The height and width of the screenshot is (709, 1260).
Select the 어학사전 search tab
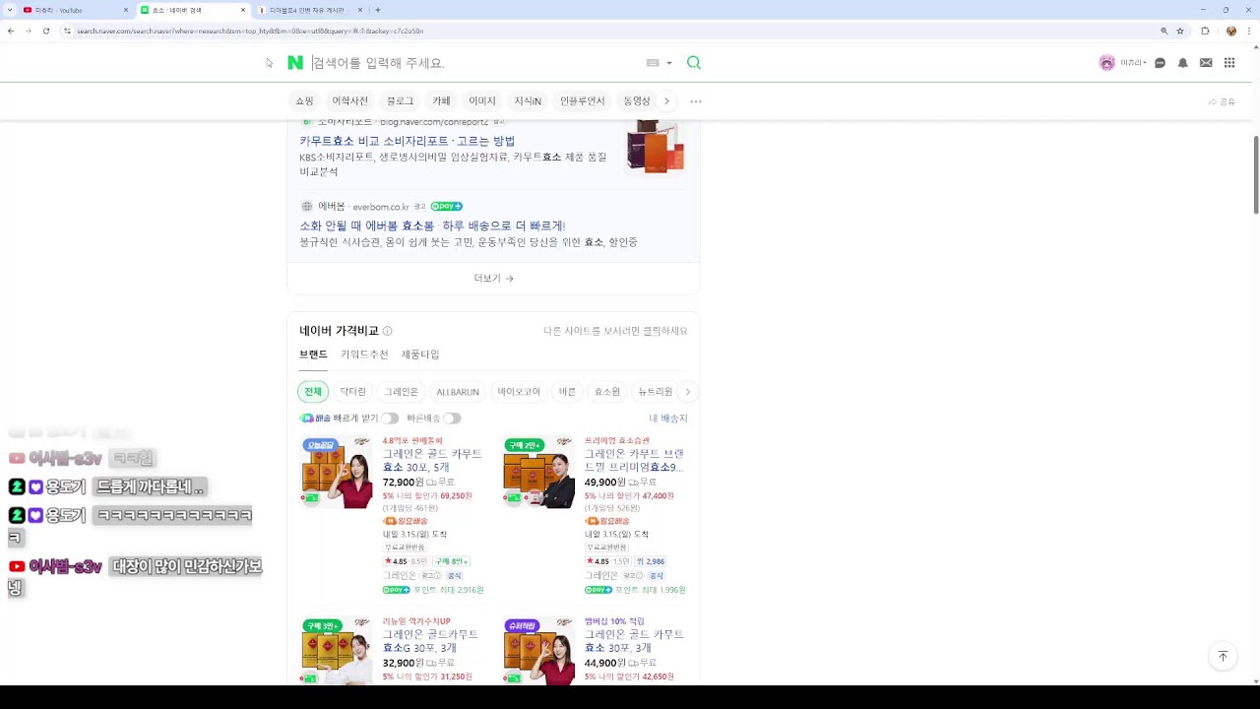click(x=349, y=101)
